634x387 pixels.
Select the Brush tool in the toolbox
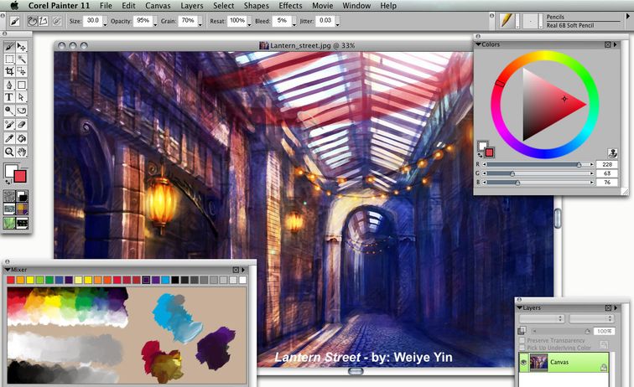click(9, 47)
